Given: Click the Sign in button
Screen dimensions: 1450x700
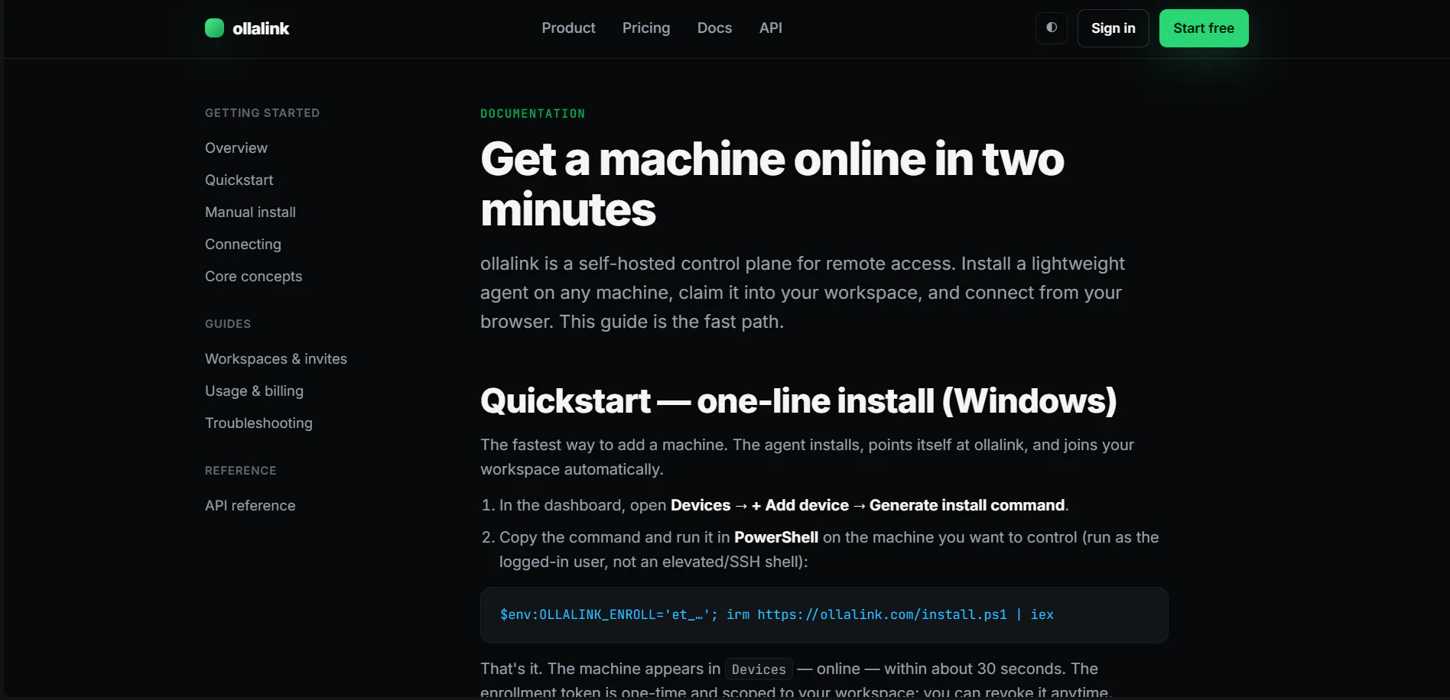Looking at the screenshot, I should click(x=1113, y=28).
